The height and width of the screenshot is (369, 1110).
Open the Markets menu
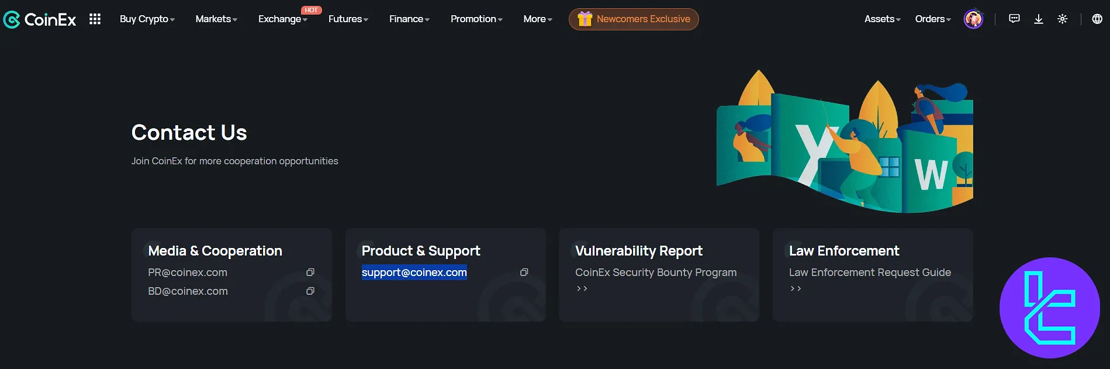click(216, 19)
